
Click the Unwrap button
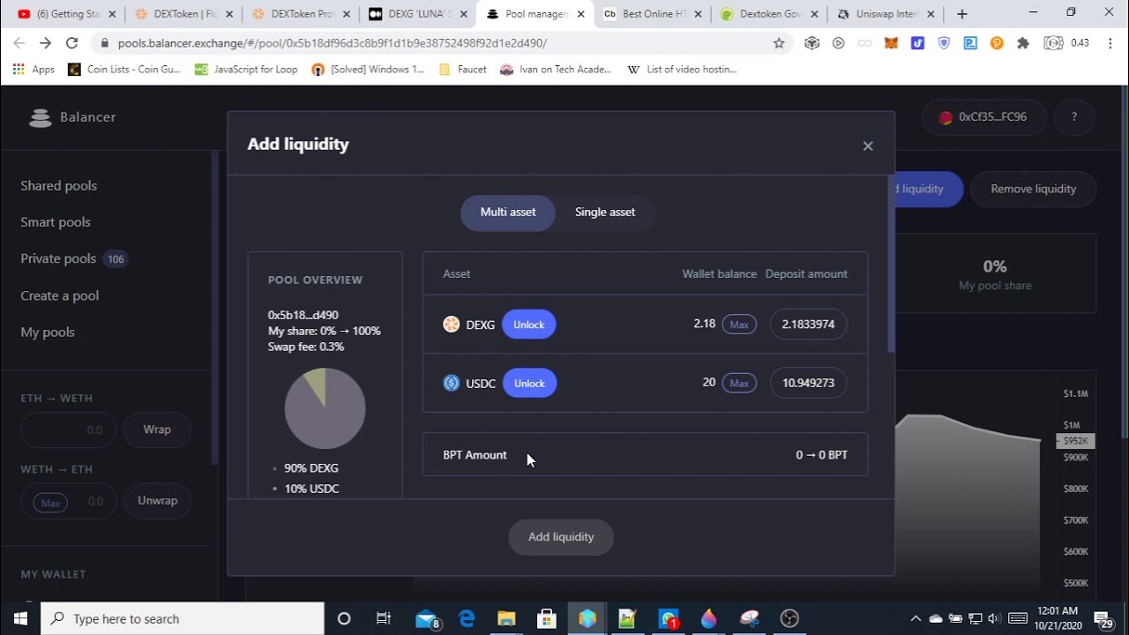coord(157,501)
